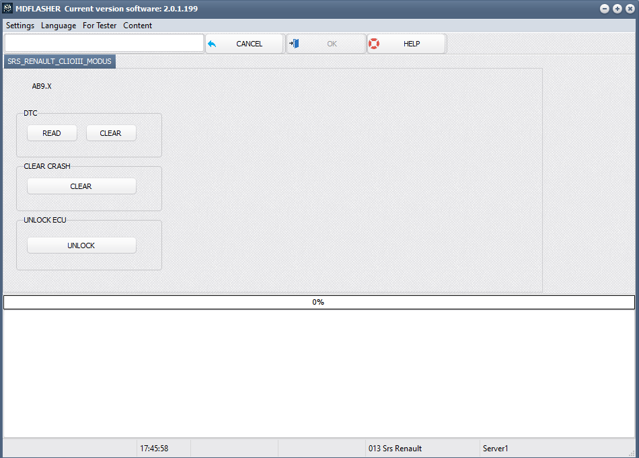Click the CANCEL label text
Screen dimensions: 639x458
pyautogui.click(x=250, y=44)
